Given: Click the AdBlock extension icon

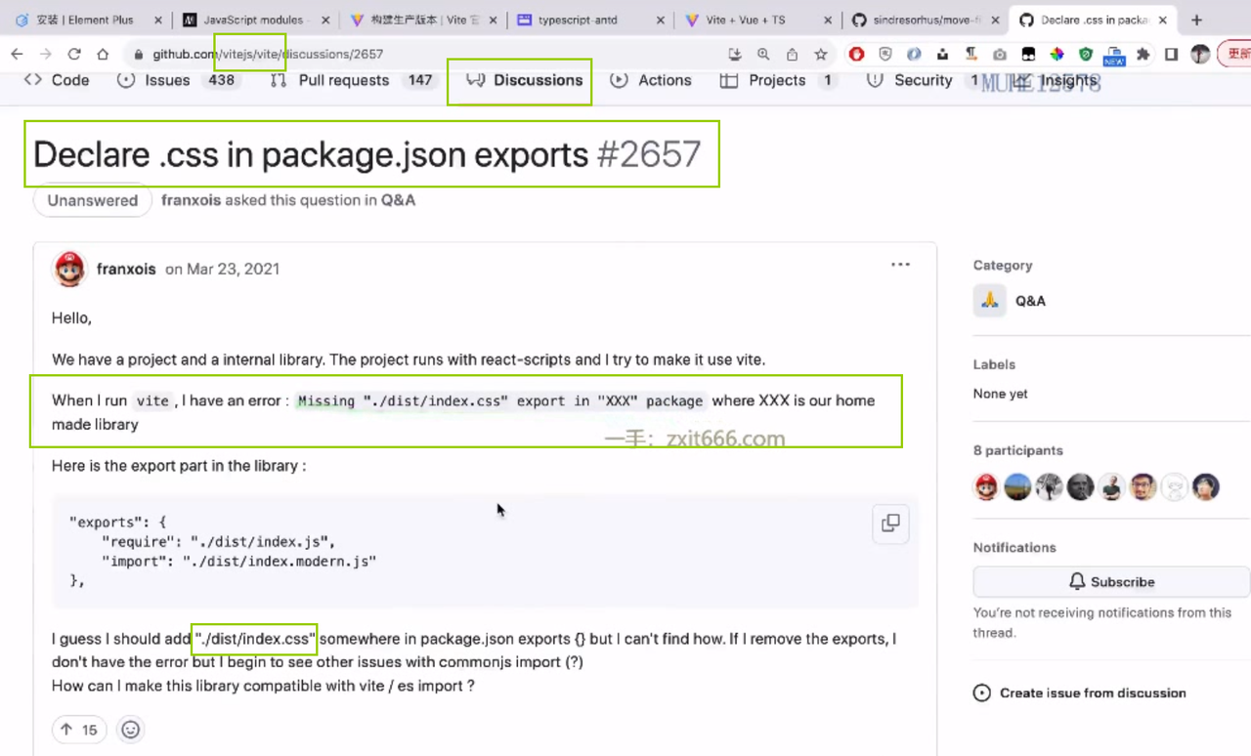Looking at the screenshot, I should (x=856, y=54).
